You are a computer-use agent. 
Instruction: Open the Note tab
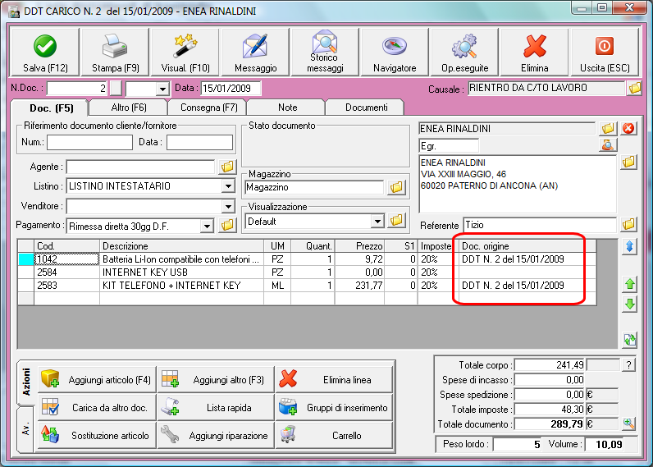pos(287,108)
